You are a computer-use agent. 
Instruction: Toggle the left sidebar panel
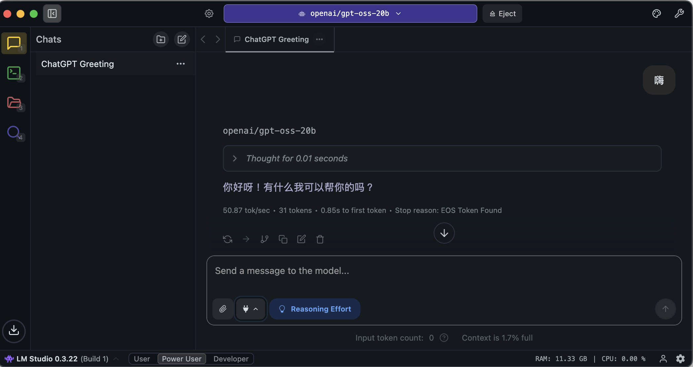(x=52, y=14)
